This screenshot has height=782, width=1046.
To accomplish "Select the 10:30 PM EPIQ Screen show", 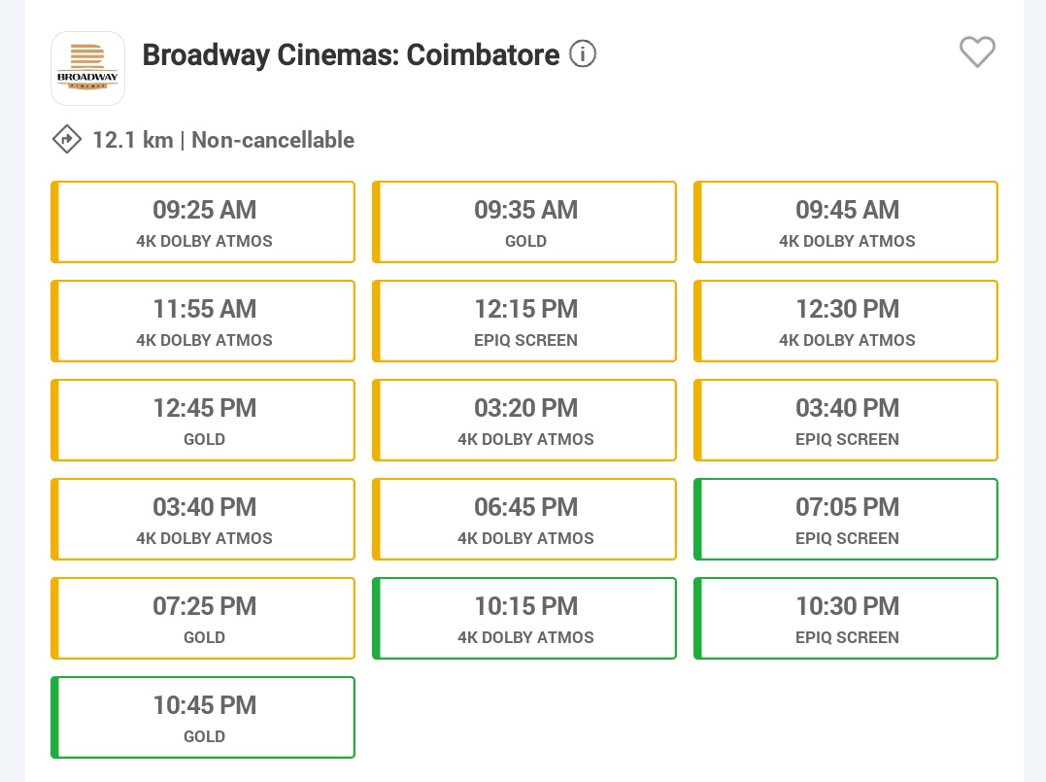I will coord(846,619).
